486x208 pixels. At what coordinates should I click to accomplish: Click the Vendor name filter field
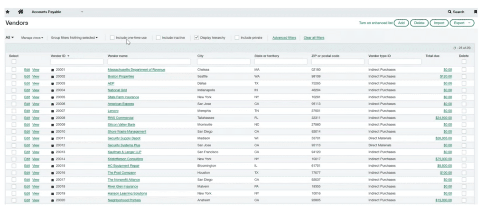click(150, 62)
